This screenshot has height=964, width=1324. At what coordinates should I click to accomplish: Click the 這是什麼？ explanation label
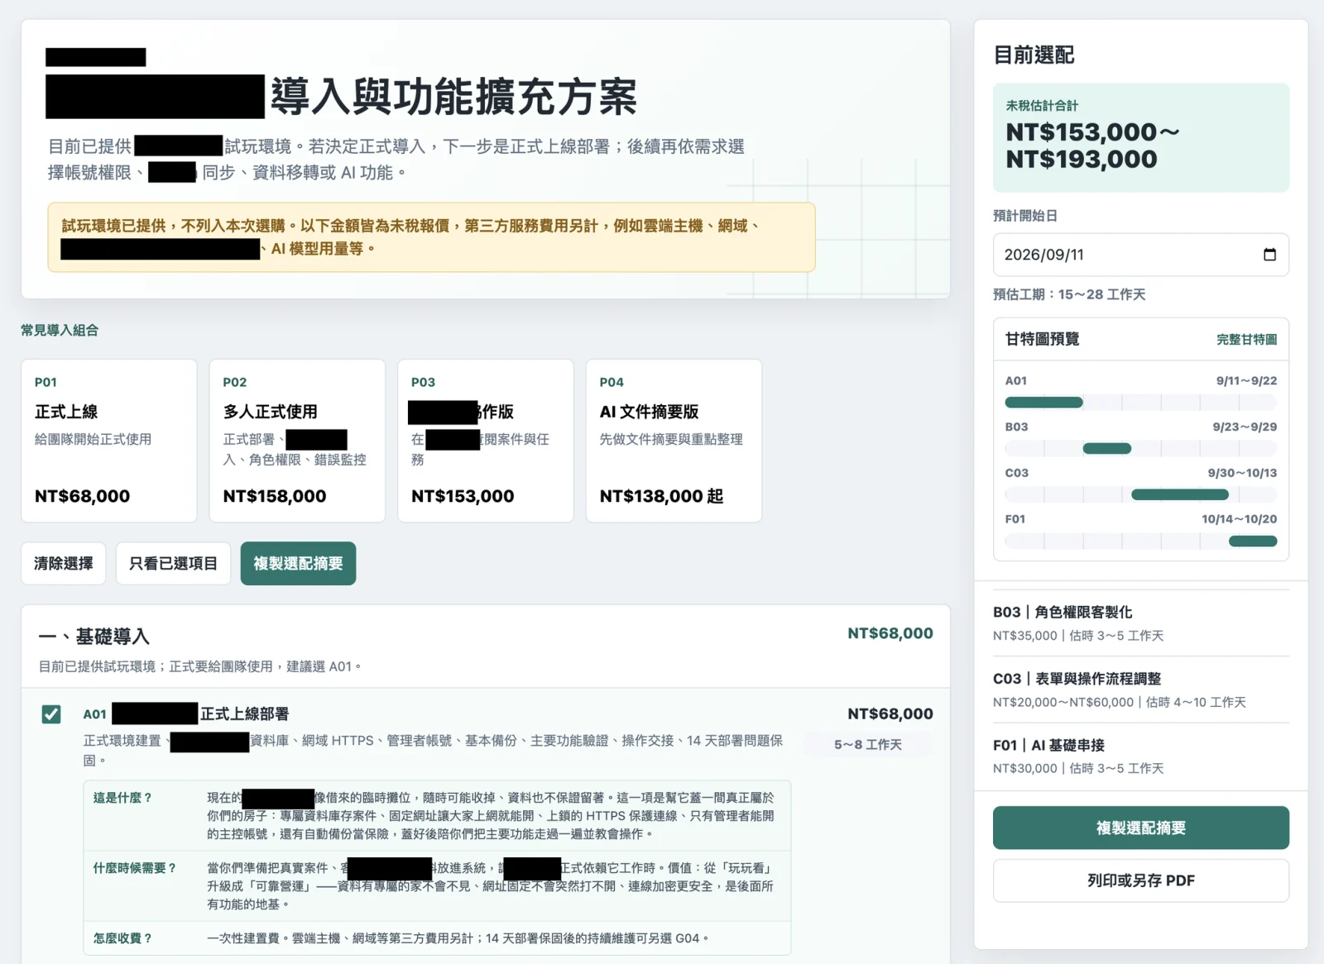coord(122,798)
